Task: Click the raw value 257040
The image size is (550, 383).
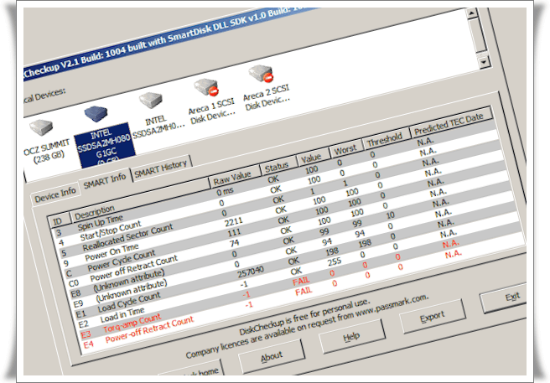Action: (251, 273)
